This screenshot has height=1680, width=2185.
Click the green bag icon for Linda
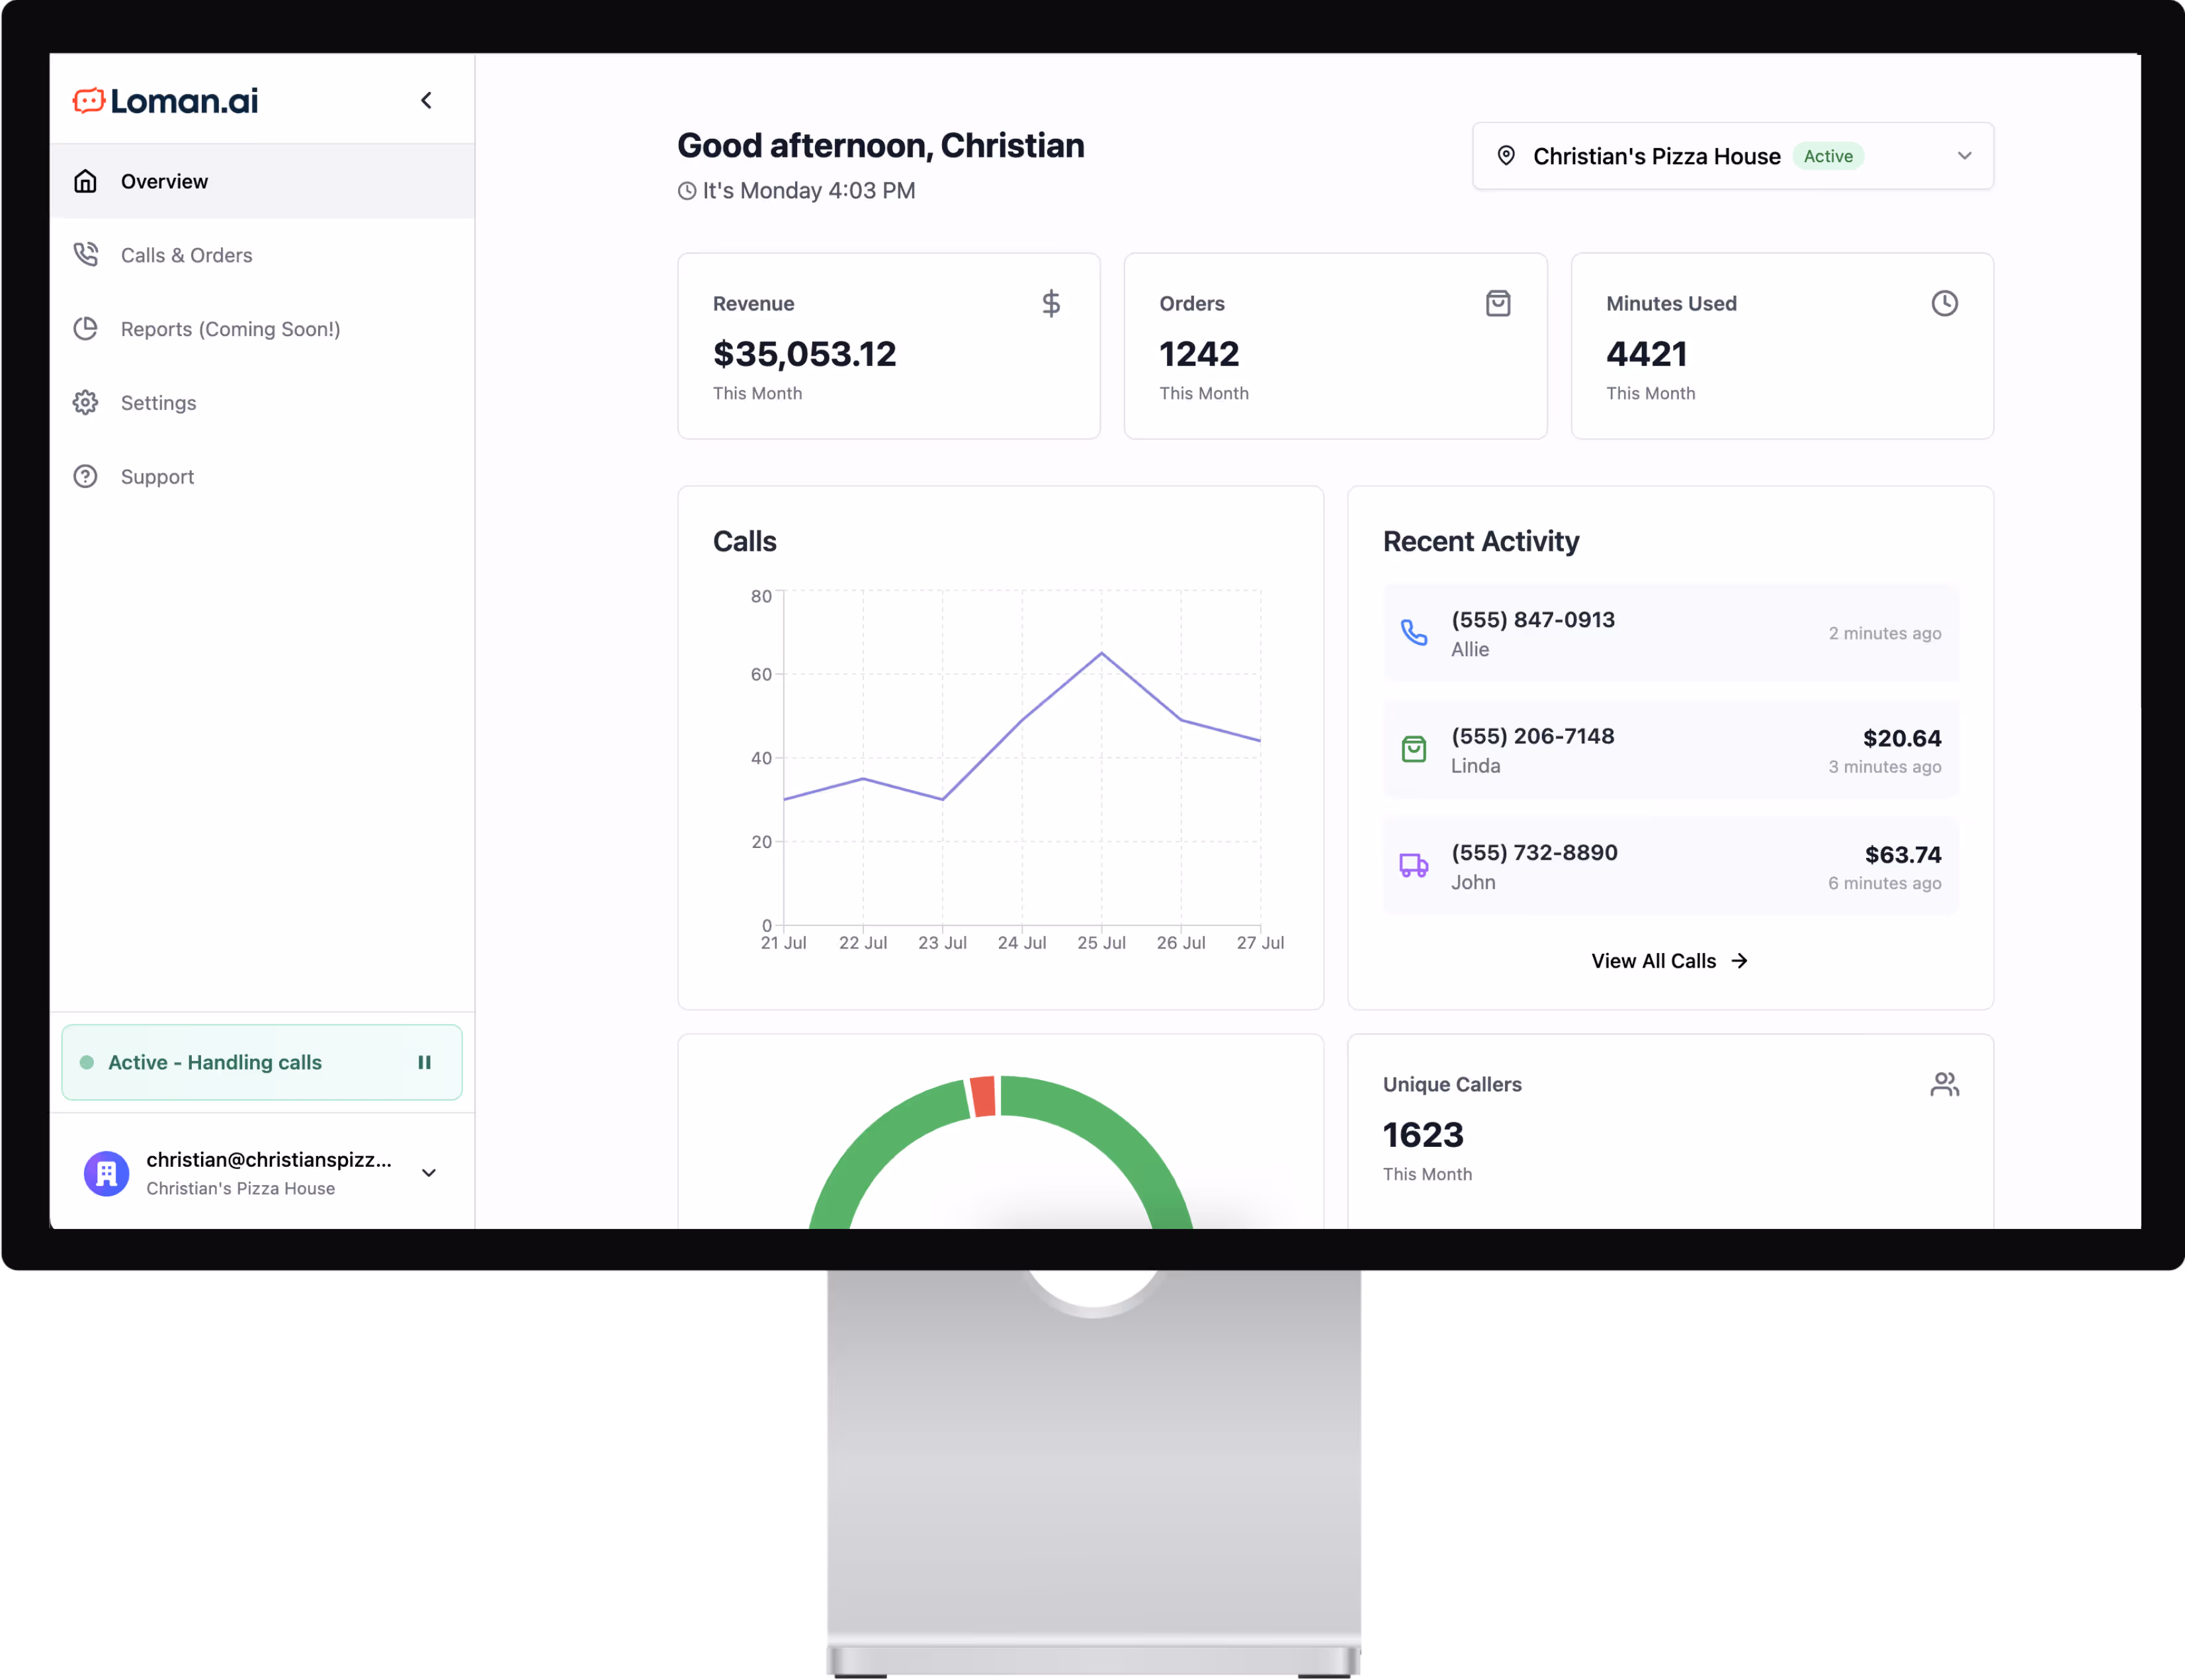pyautogui.click(x=1414, y=749)
